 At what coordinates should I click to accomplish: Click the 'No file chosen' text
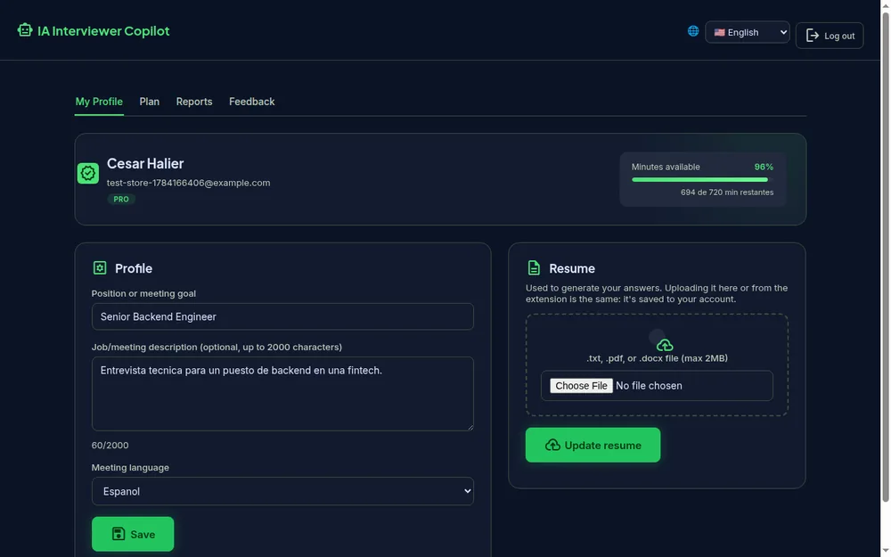point(649,386)
